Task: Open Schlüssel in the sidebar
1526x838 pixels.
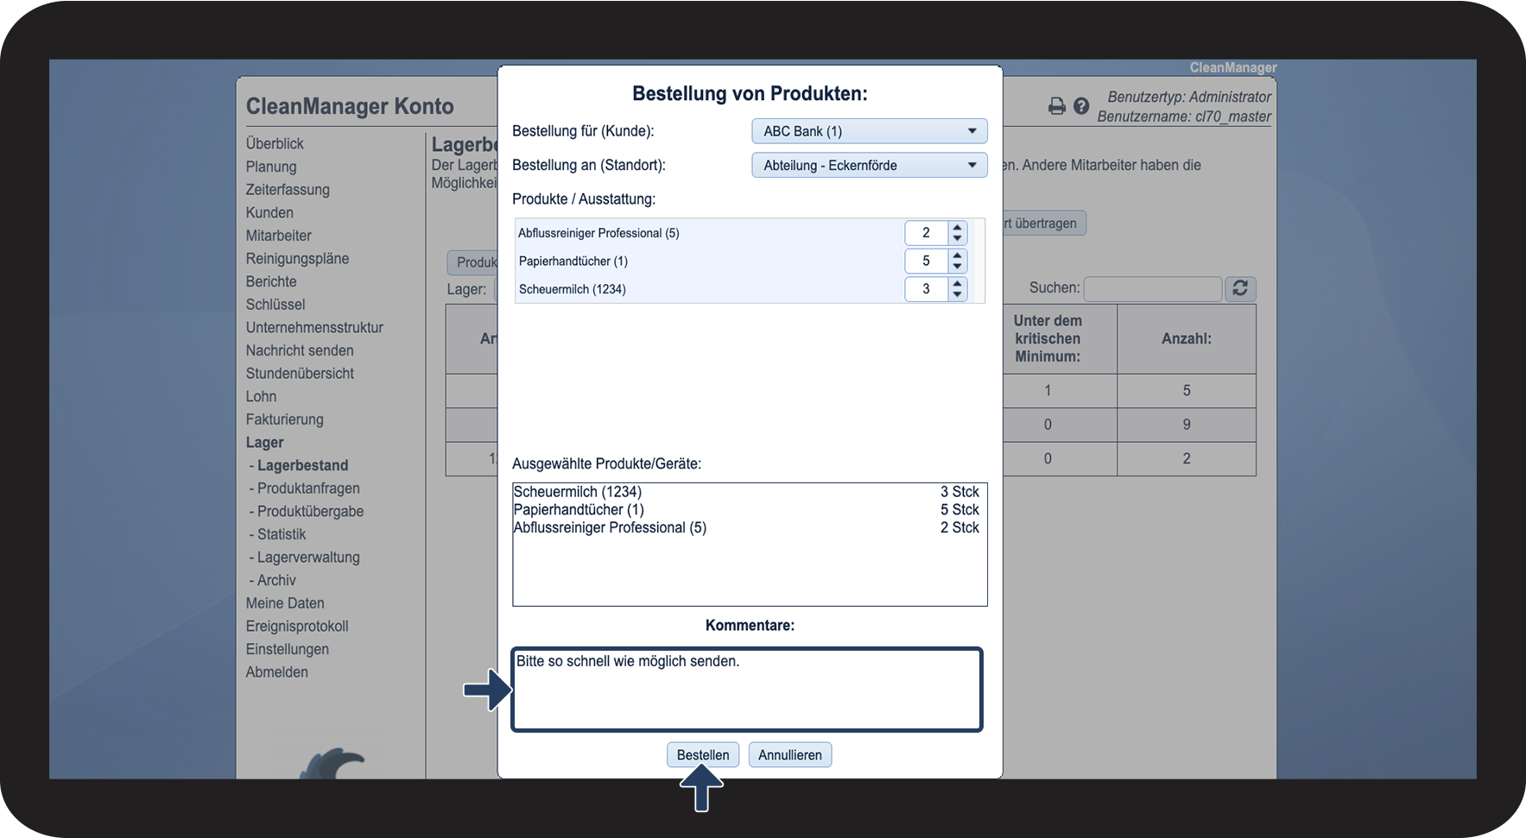Action: pyautogui.click(x=275, y=305)
